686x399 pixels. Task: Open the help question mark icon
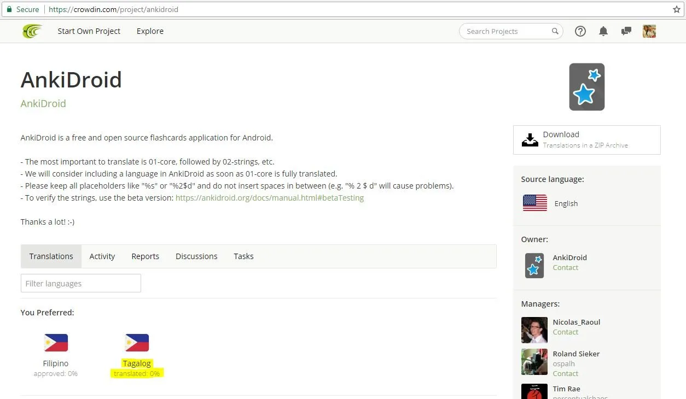pyautogui.click(x=580, y=31)
